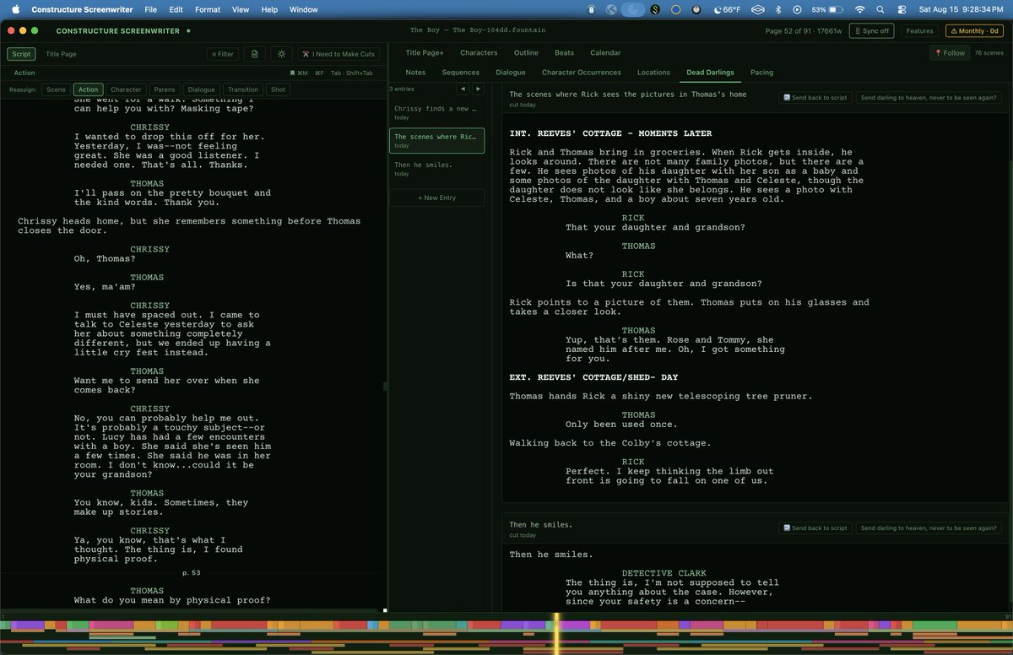Screen dimensions: 1013x655
Task: Open the Beats tab
Action: point(564,52)
